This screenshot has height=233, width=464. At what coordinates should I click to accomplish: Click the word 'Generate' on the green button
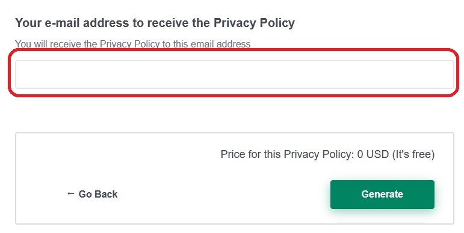[x=382, y=194]
